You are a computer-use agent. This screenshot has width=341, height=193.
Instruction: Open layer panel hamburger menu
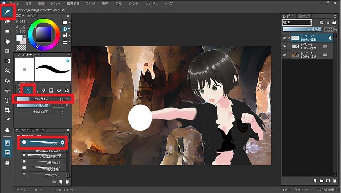click(335, 16)
